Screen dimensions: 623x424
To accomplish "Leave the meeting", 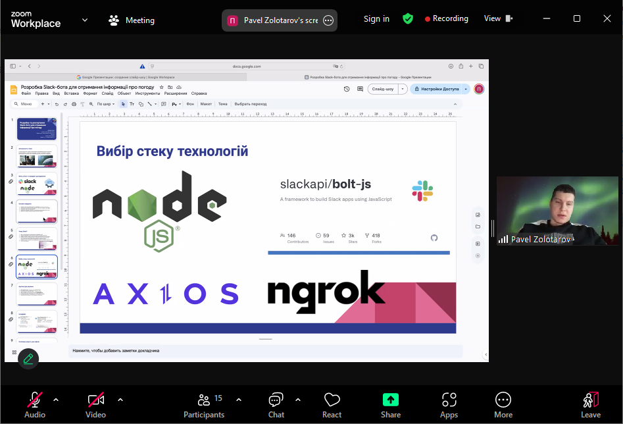I will tap(590, 404).
